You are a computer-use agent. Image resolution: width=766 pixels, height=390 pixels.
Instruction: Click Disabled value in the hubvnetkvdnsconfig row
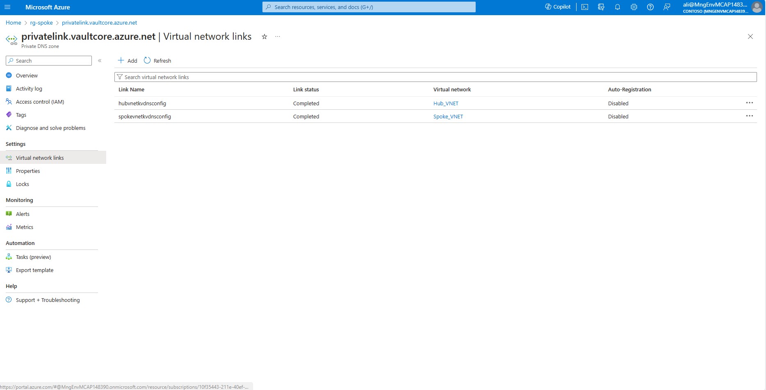point(618,103)
